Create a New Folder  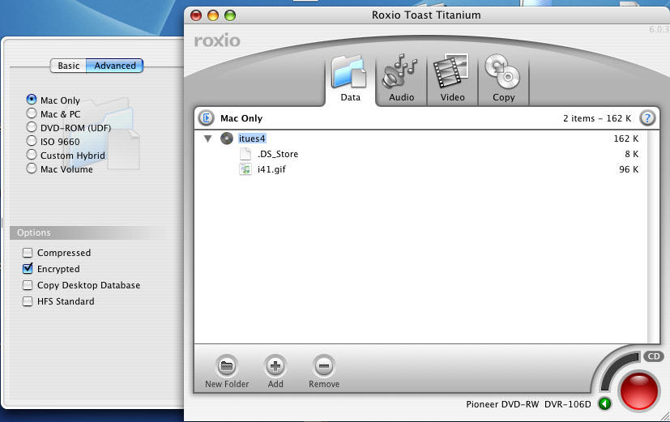[227, 366]
